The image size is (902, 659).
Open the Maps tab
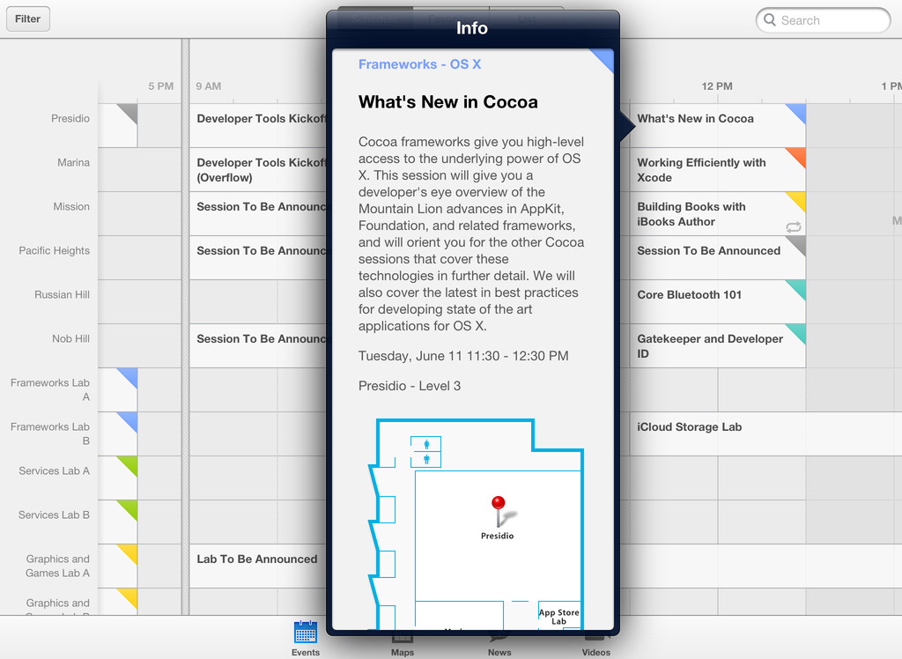click(402, 645)
